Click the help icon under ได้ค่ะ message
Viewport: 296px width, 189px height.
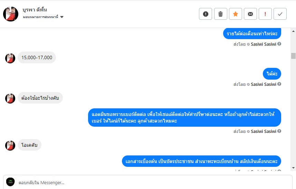point(279,84)
